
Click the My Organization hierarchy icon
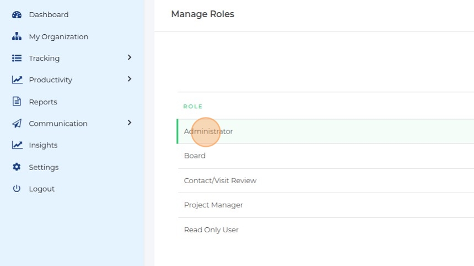point(17,36)
